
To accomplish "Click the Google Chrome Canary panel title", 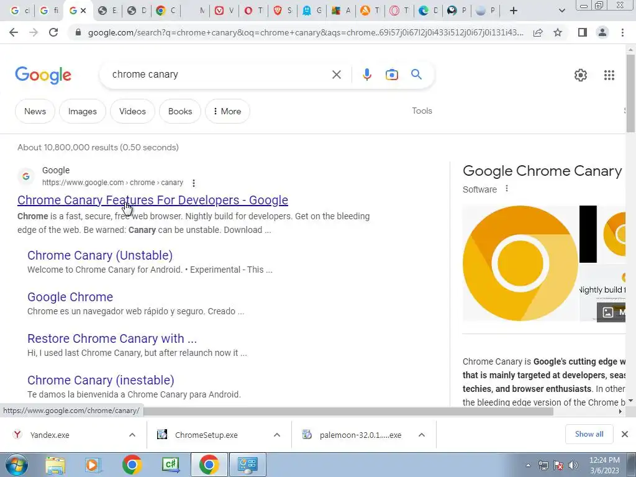I will [x=542, y=171].
